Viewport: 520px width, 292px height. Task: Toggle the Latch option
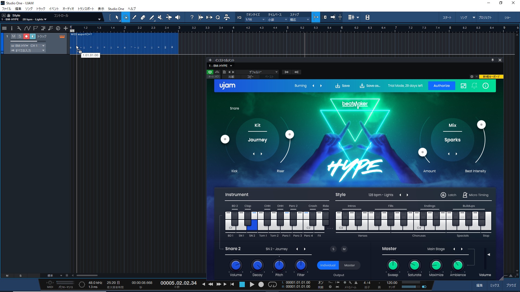click(448, 195)
